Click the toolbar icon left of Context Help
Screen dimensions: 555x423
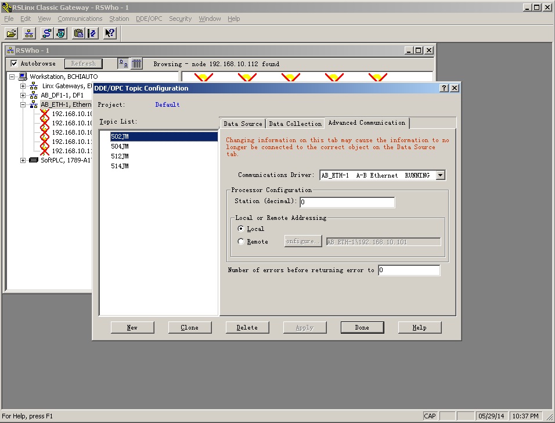tap(92, 34)
